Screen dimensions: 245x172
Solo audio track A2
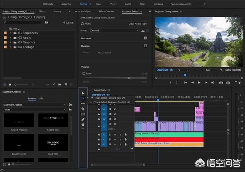click(x=121, y=139)
